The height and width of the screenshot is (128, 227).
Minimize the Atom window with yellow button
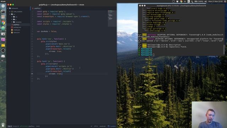pos(11,5)
